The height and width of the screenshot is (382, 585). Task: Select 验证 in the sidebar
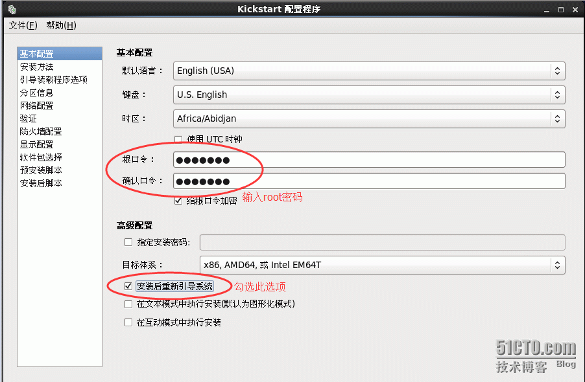pyautogui.click(x=60, y=118)
